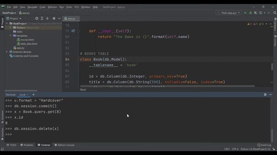Click the Python interpreter status widget

point(255,149)
